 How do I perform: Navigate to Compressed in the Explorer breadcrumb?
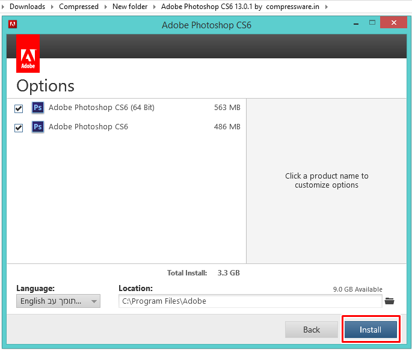pos(79,6)
